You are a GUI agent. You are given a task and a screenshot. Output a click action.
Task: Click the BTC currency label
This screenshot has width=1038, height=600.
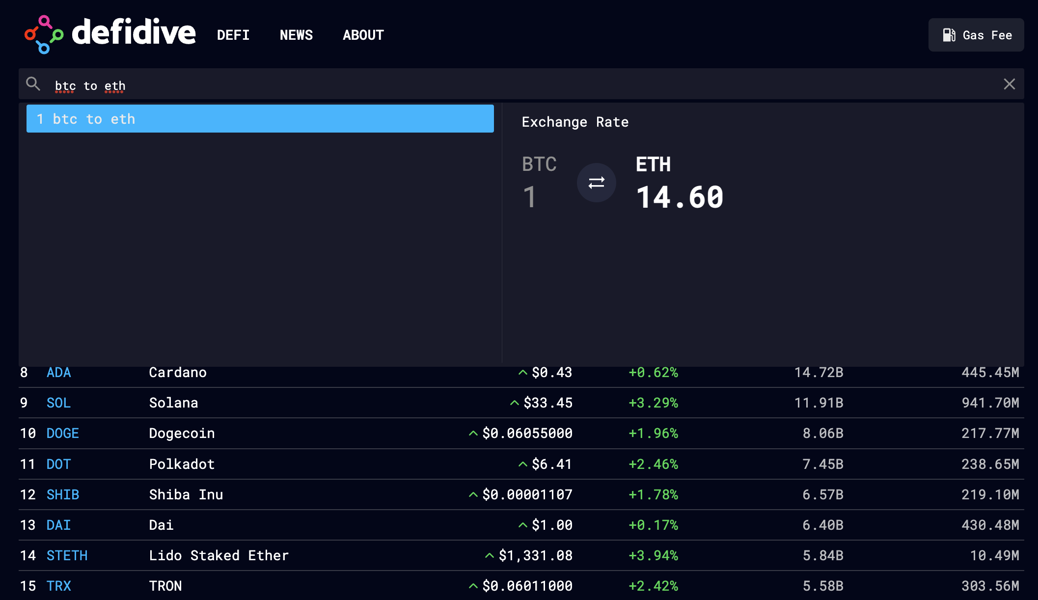pyautogui.click(x=539, y=164)
